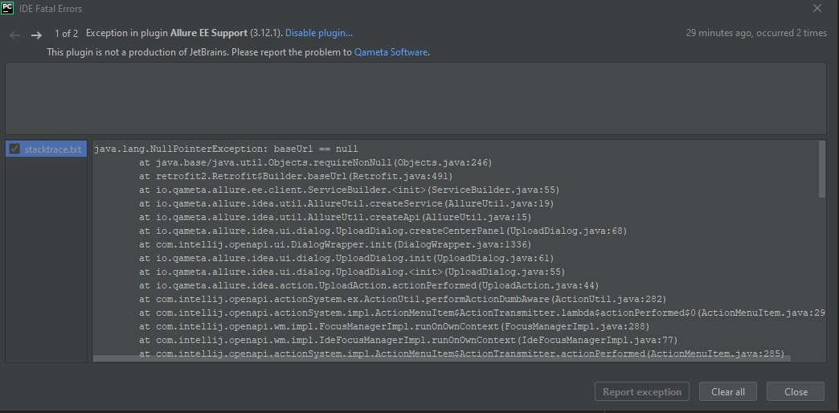Click the UploadDialog.<init>(UploadDialog.java:55) line

pos(352,272)
